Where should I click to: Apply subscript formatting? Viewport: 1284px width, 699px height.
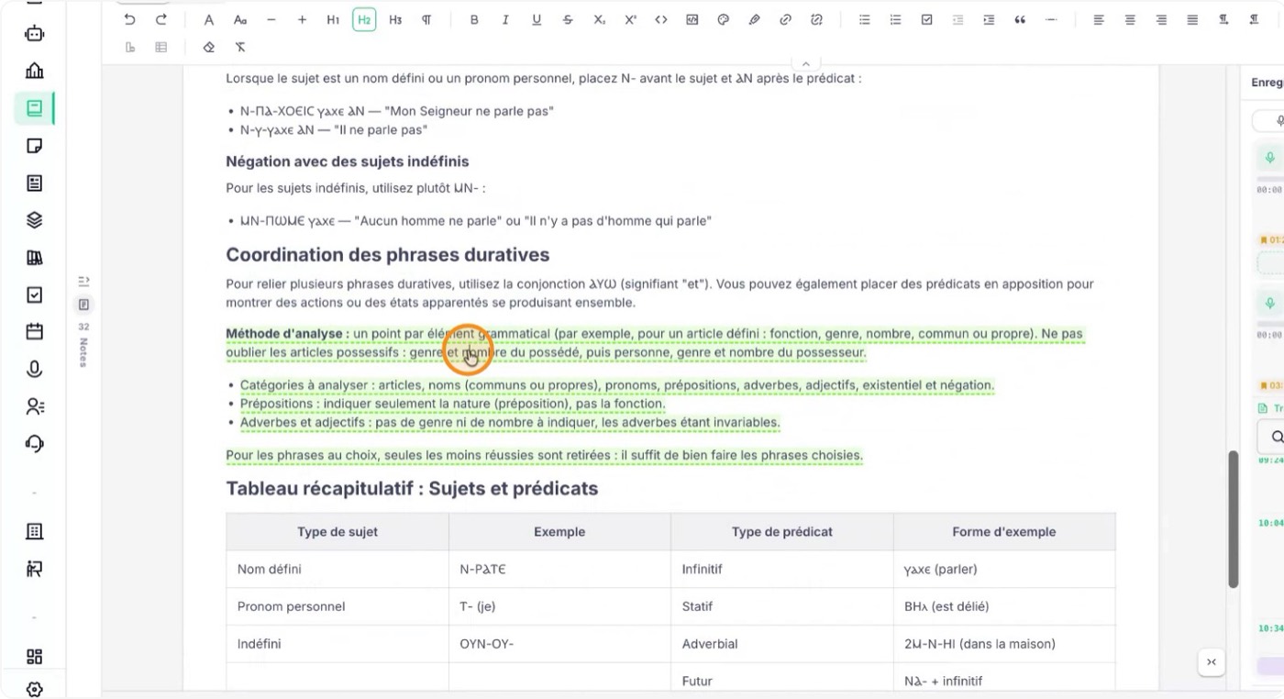pyautogui.click(x=599, y=20)
